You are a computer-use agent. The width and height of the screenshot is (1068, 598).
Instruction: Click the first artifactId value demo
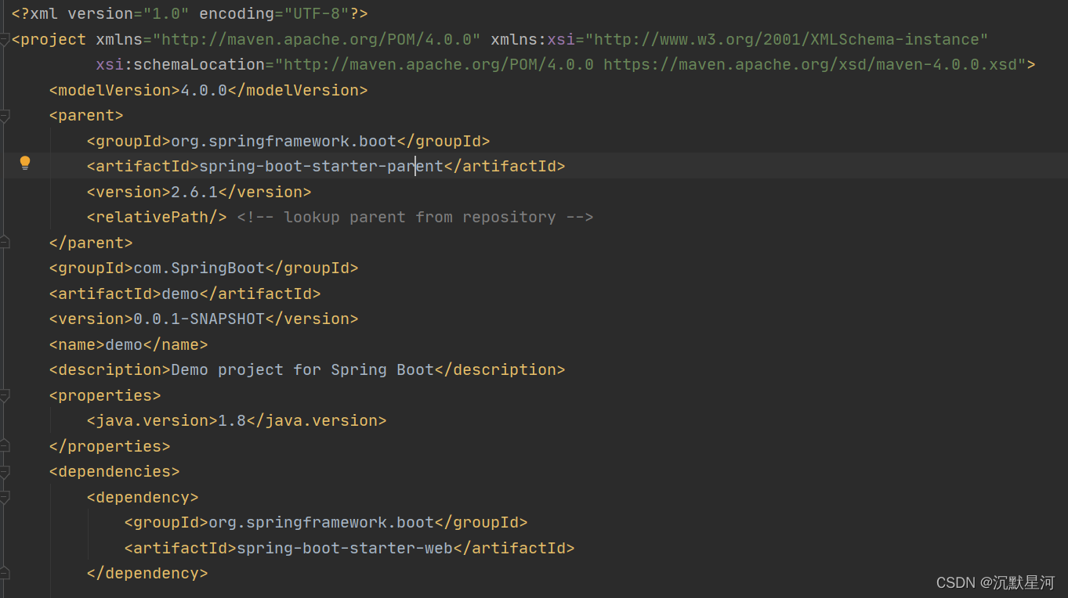(x=180, y=294)
